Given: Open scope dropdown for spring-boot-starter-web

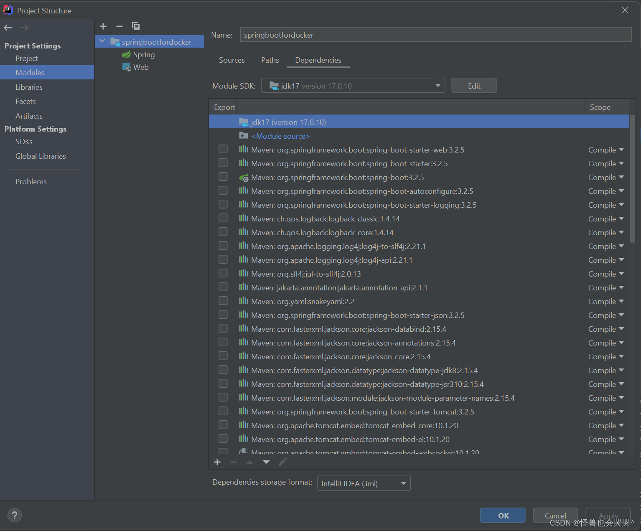Looking at the screenshot, I should pos(606,150).
